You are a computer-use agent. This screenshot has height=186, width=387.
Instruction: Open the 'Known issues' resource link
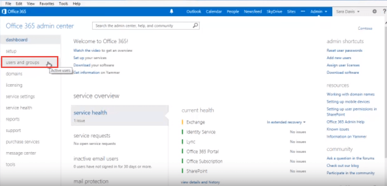coord(338,129)
